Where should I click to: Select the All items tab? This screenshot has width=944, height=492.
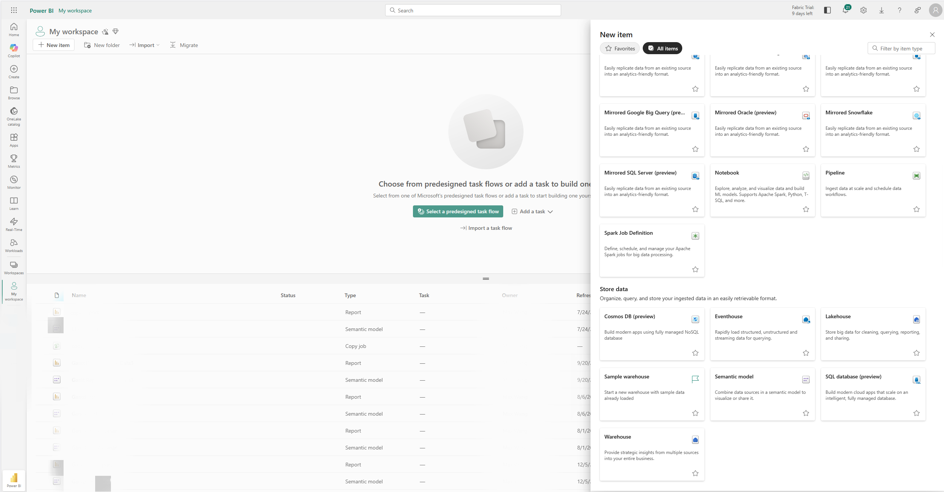click(662, 48)
